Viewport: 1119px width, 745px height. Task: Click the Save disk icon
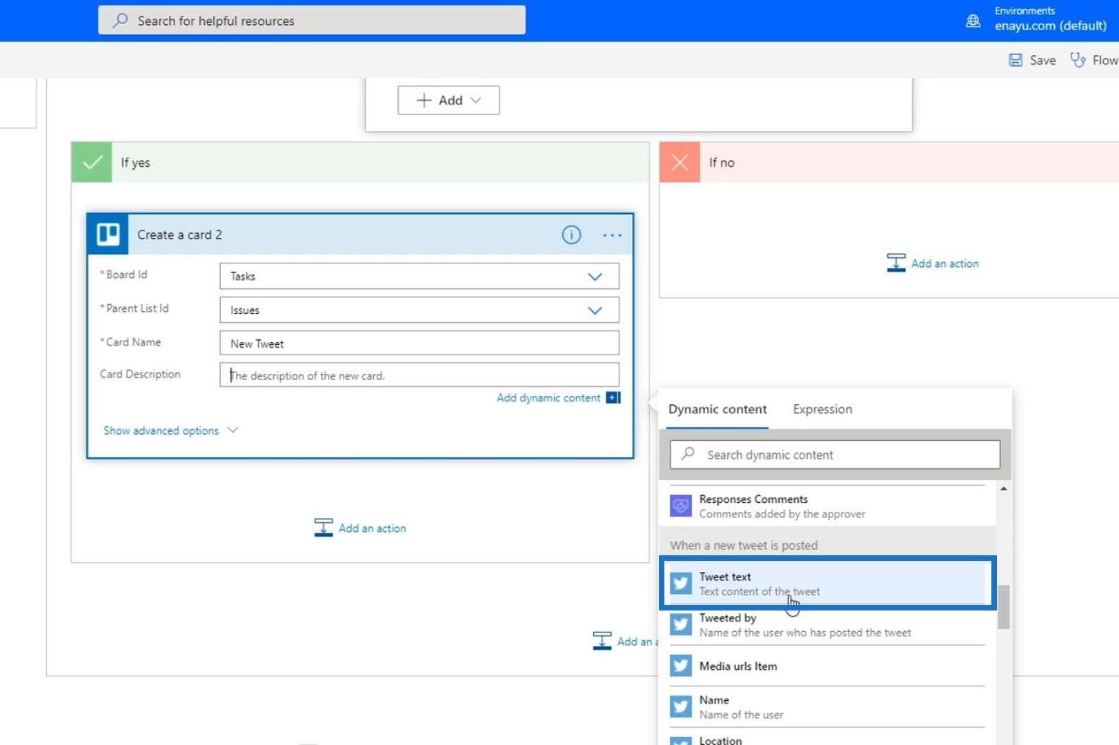click(x=1016, y=60)
